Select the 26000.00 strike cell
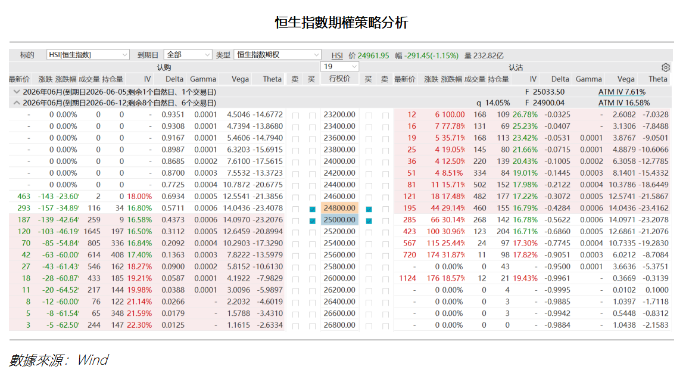The width and height of the screenshot is (686, 379). pyautogui.click(x=339, y=278)
